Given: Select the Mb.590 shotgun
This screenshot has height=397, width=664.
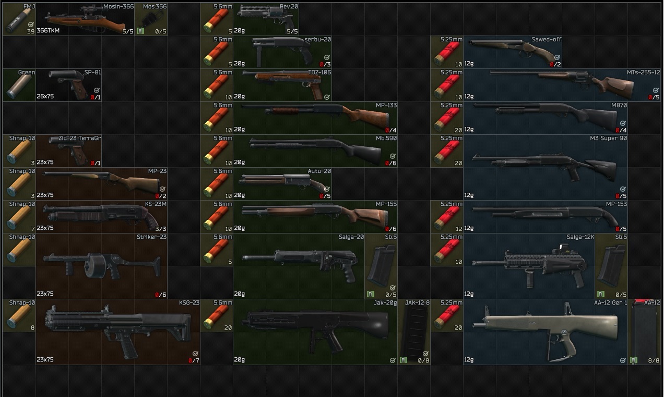Looking at the screenshot, I should [x=315, y=150].
